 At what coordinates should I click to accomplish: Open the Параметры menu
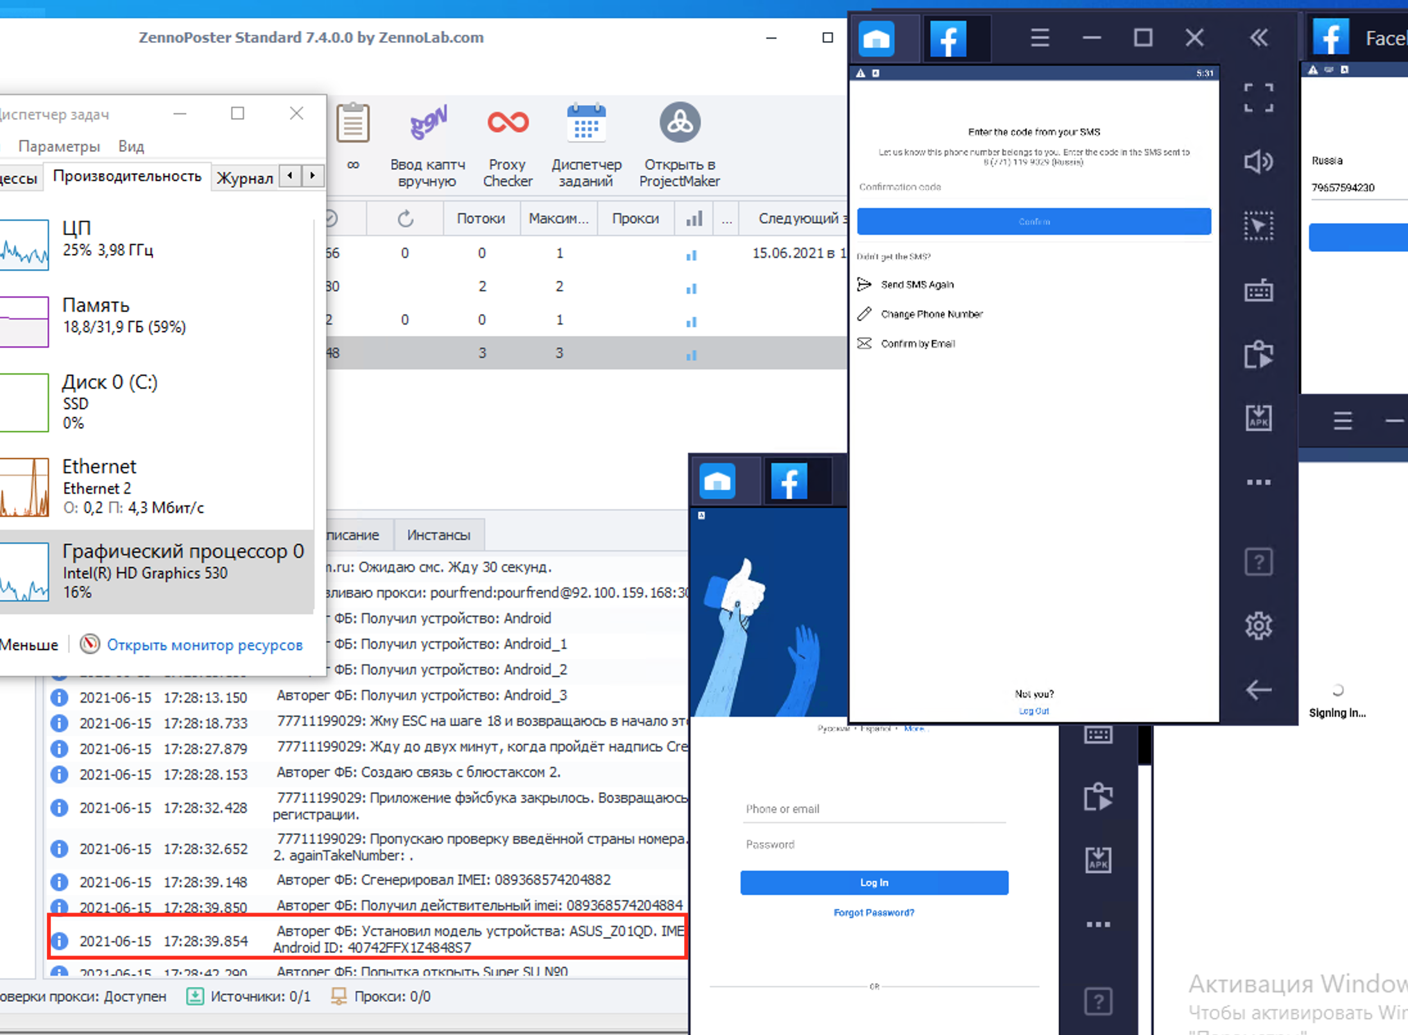59,146
